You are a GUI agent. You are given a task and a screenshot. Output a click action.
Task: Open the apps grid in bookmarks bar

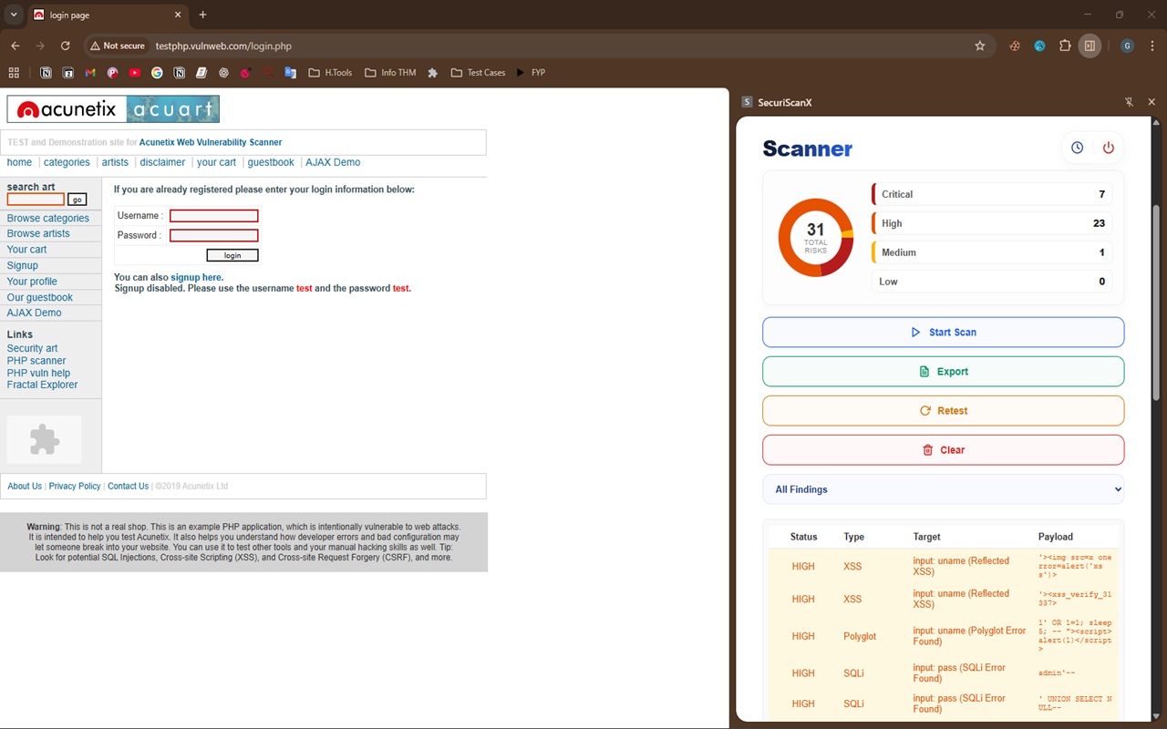(14, 73)
